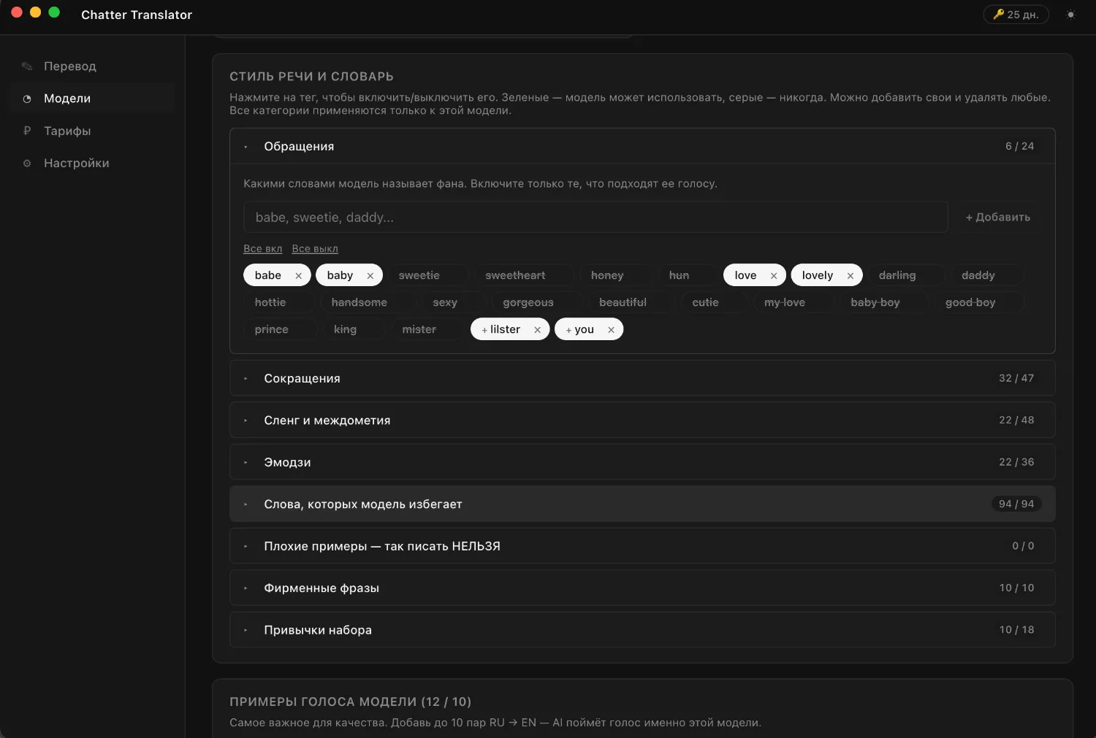
Task: Enable the sweetie tag
Action: (427, 275)
